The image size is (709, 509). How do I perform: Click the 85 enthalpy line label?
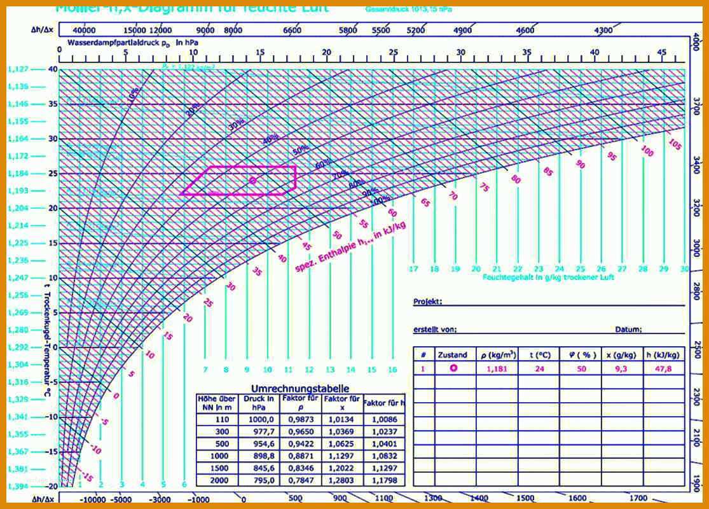[548, 172]
